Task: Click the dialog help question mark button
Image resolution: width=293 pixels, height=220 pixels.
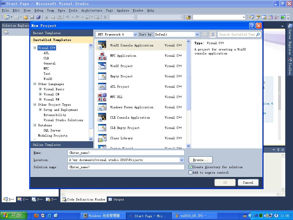Action: [252, 25]
